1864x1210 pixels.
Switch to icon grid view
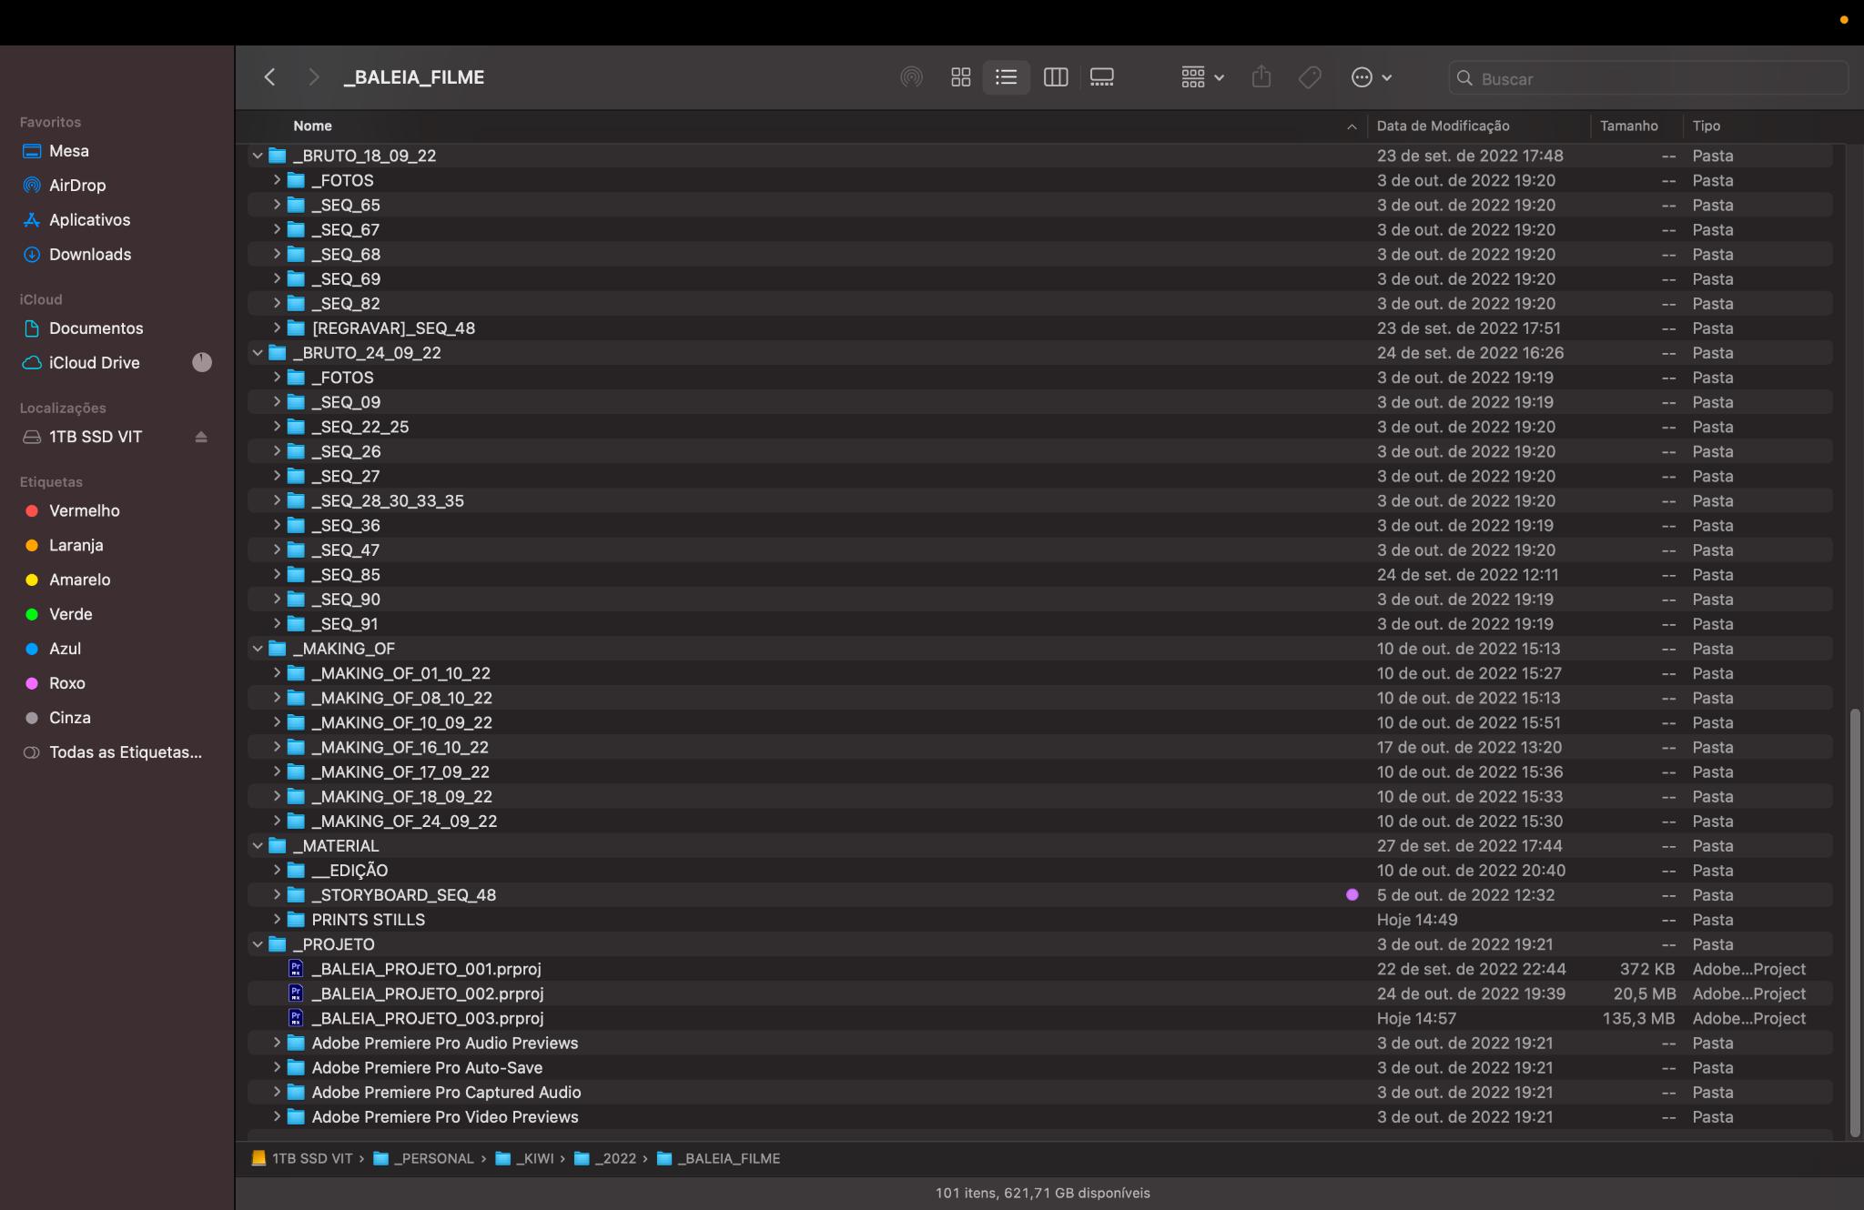960,77
